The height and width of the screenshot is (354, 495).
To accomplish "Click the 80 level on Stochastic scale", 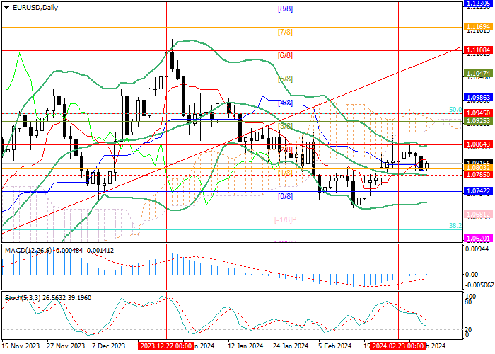I will pyautogui.click(x=468, y=302).
